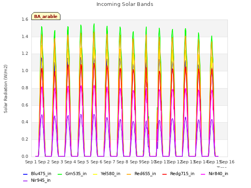251x188 pixels.
Task: Click the Sep 2 x-axis date label
Action: click(44, 162)
